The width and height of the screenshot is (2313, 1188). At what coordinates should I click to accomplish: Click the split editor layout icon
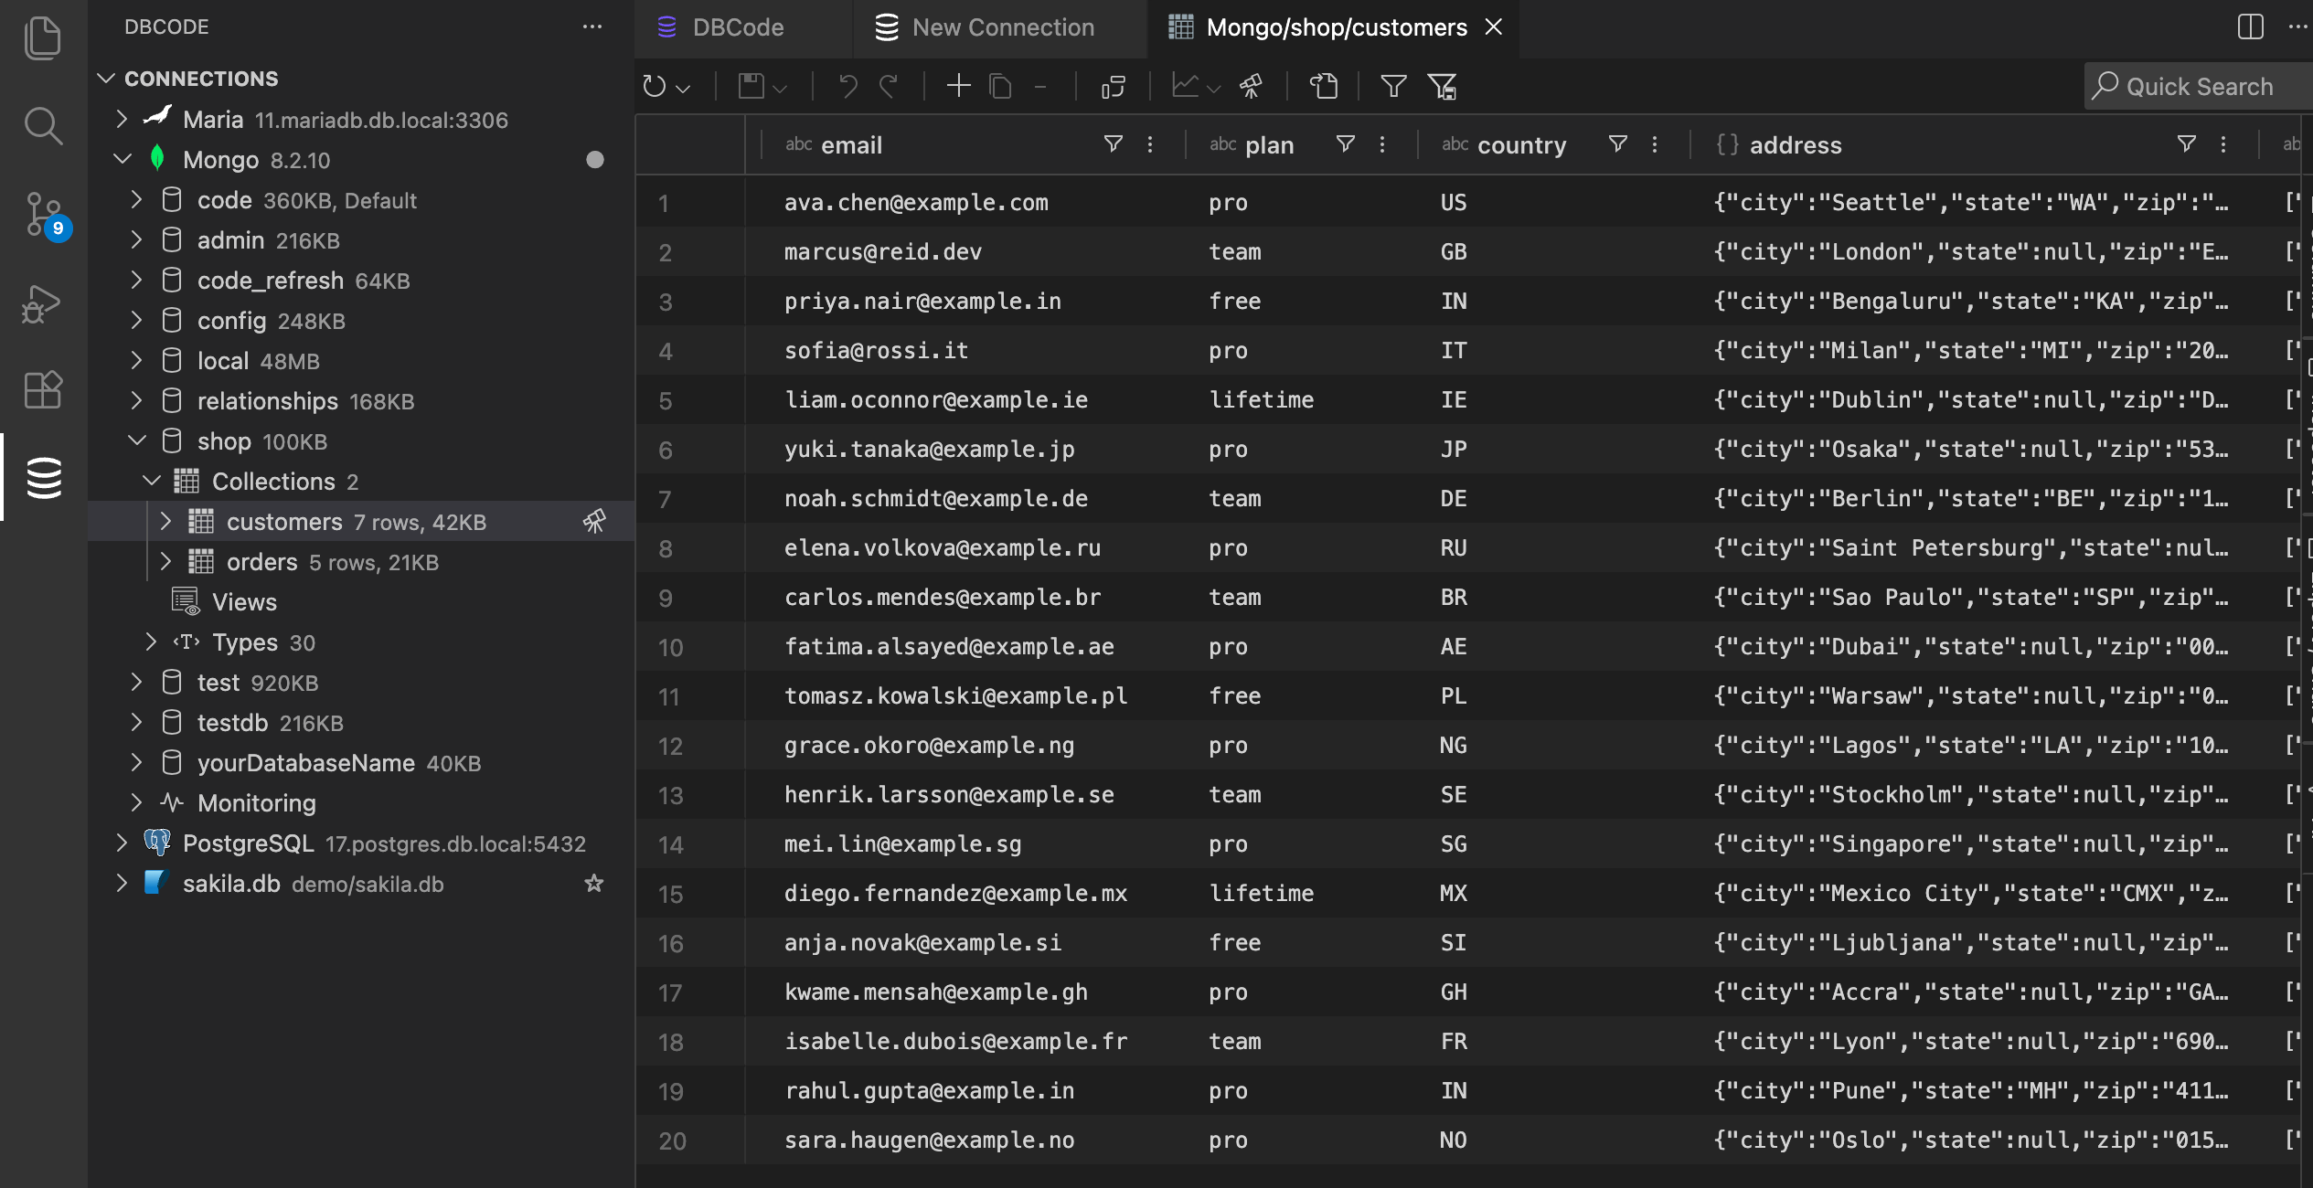point(2250,27)
